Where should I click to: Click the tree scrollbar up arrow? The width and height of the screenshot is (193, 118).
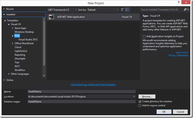pos(44,19)
